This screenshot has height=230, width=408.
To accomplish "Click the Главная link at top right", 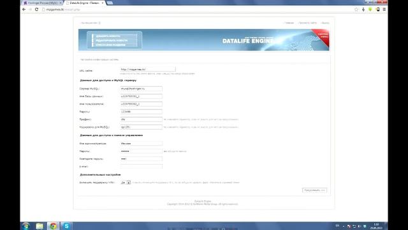I will click(x=289, y=23).
